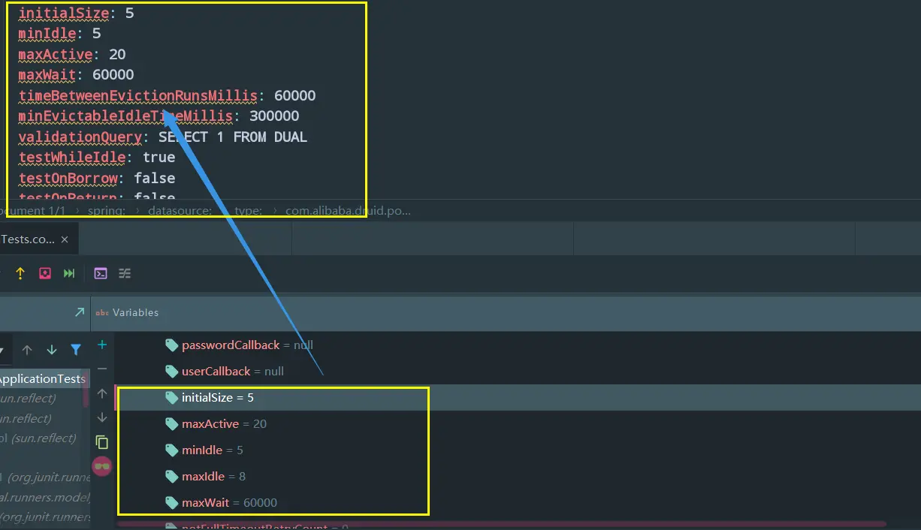Remove watch using the minus icon

[102, 369]
